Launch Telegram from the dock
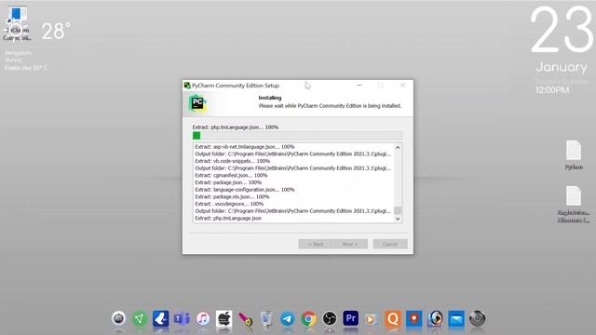Image resolution: width=596 pixels, height=335 pixels. pos(288,318)
